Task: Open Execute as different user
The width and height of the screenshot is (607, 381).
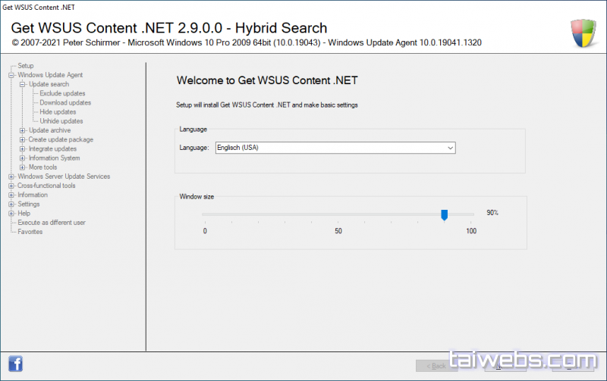Action: coord(52,223)
